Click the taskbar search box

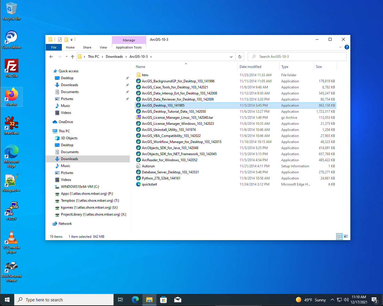tap(64, 300)
